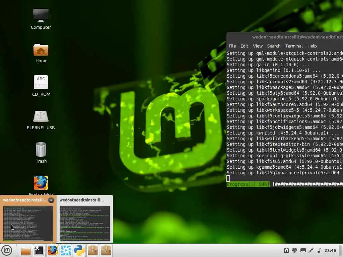This screenshot has width=343, height=257.
Task: Select the second terminal window thumbnail
Action: click(85, 223)
